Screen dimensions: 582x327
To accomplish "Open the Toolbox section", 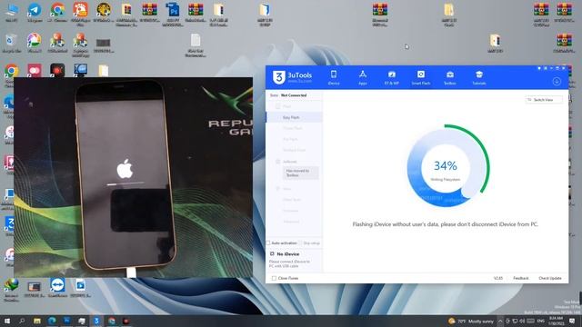I will pyautogui.click(x=450, y=78).
